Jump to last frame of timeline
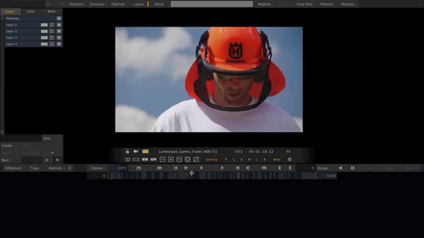This screenshot has height=238, width=424. [x=264, y=168]
